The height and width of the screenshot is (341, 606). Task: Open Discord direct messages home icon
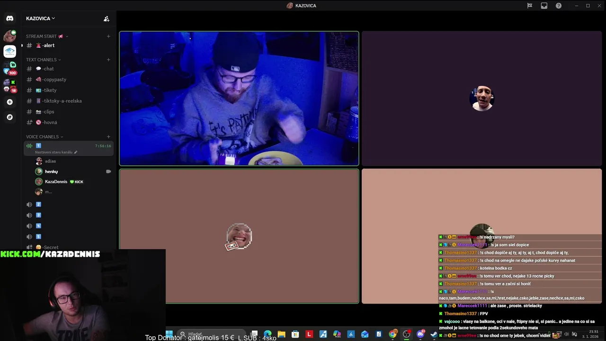[9, 18]
